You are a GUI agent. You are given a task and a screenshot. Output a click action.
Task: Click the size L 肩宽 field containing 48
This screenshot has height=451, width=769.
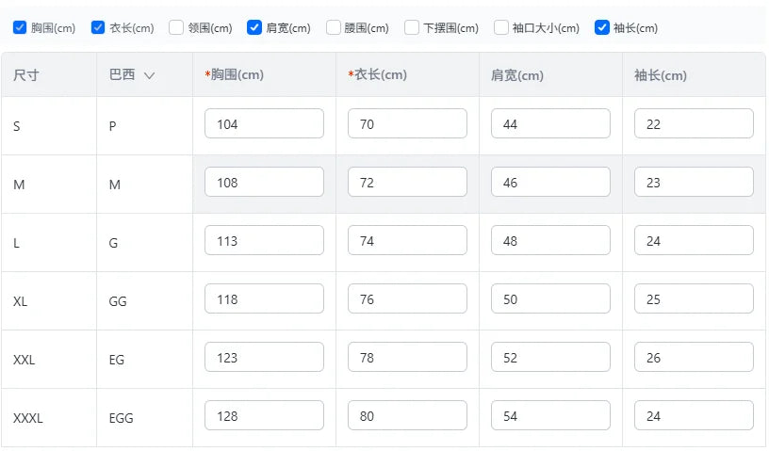click(x=550, y=241)
